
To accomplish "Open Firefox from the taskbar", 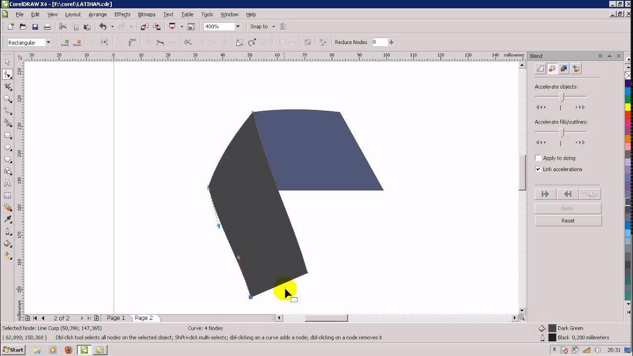I will (x=68, y=350).
